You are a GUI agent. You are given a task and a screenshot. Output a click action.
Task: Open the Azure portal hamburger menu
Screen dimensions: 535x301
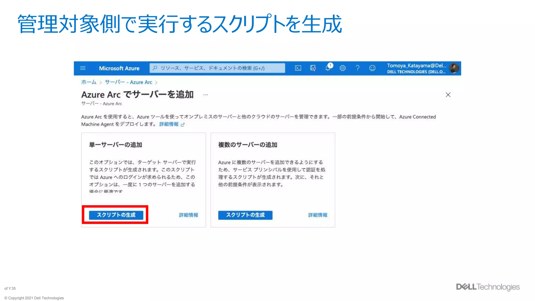(x=83, y=68)
